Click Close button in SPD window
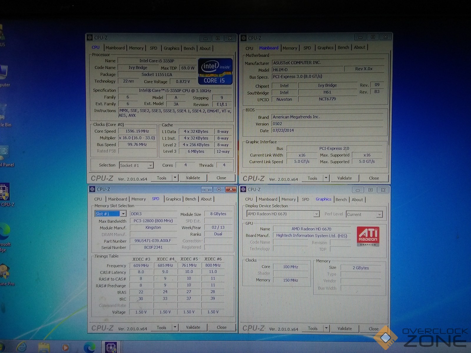This screenshot has width=471, height=353. pos(222,327)
